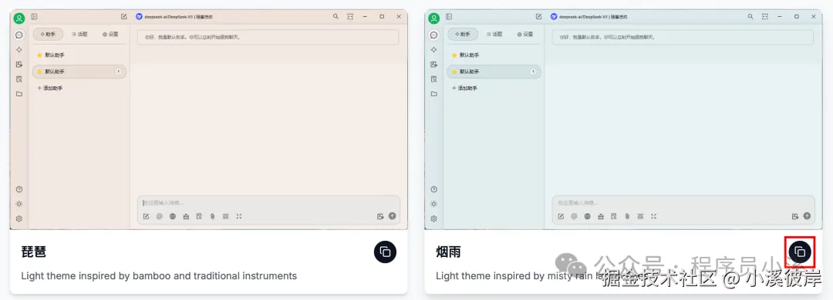
Task: Click 添加助手 in the 琵琶 preview
Action: click(50, 88)
